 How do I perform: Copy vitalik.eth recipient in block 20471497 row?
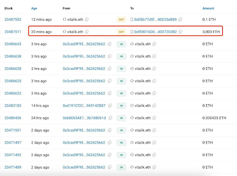(x=154, y=143)
